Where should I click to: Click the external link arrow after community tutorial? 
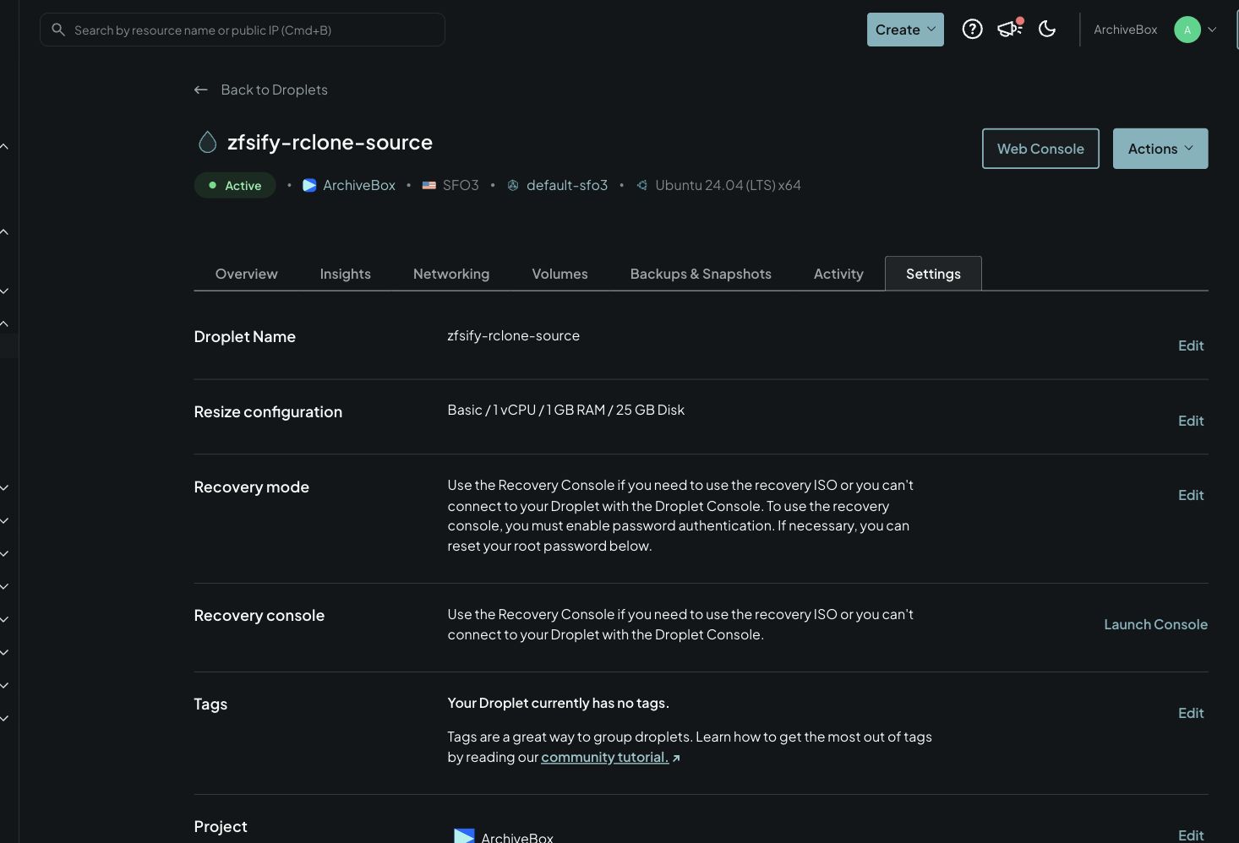coord(676,758)
